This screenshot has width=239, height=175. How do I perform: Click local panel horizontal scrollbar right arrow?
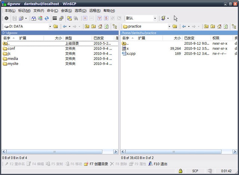(x=115, y=151)
